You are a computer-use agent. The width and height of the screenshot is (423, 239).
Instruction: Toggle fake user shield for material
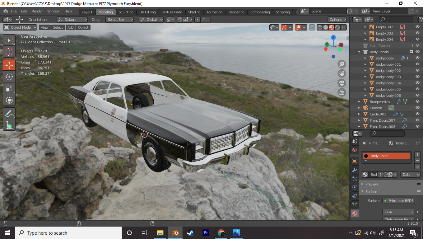pyautogui.click(x=386, y=175)
